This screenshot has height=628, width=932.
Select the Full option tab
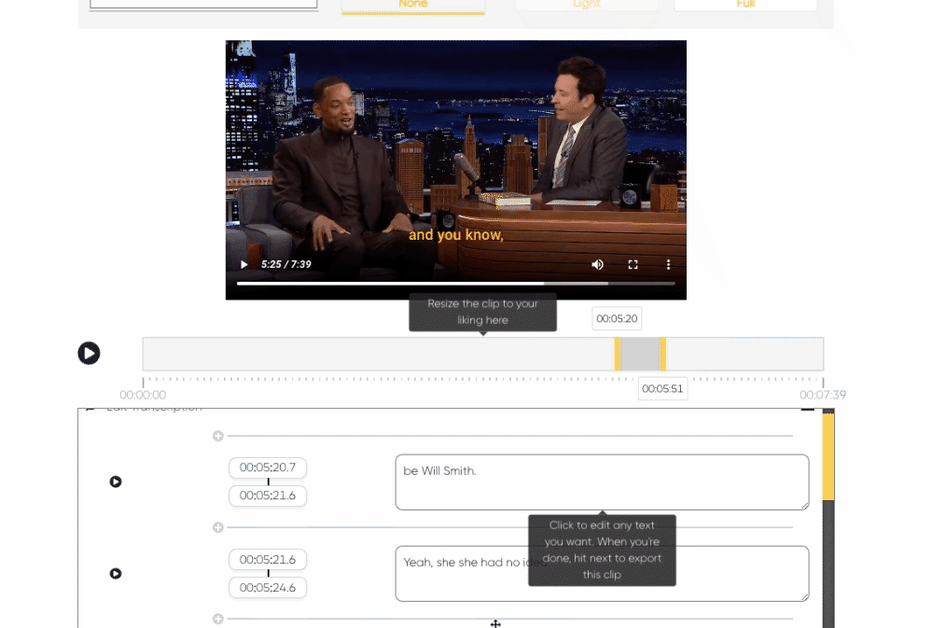point(745,5)
